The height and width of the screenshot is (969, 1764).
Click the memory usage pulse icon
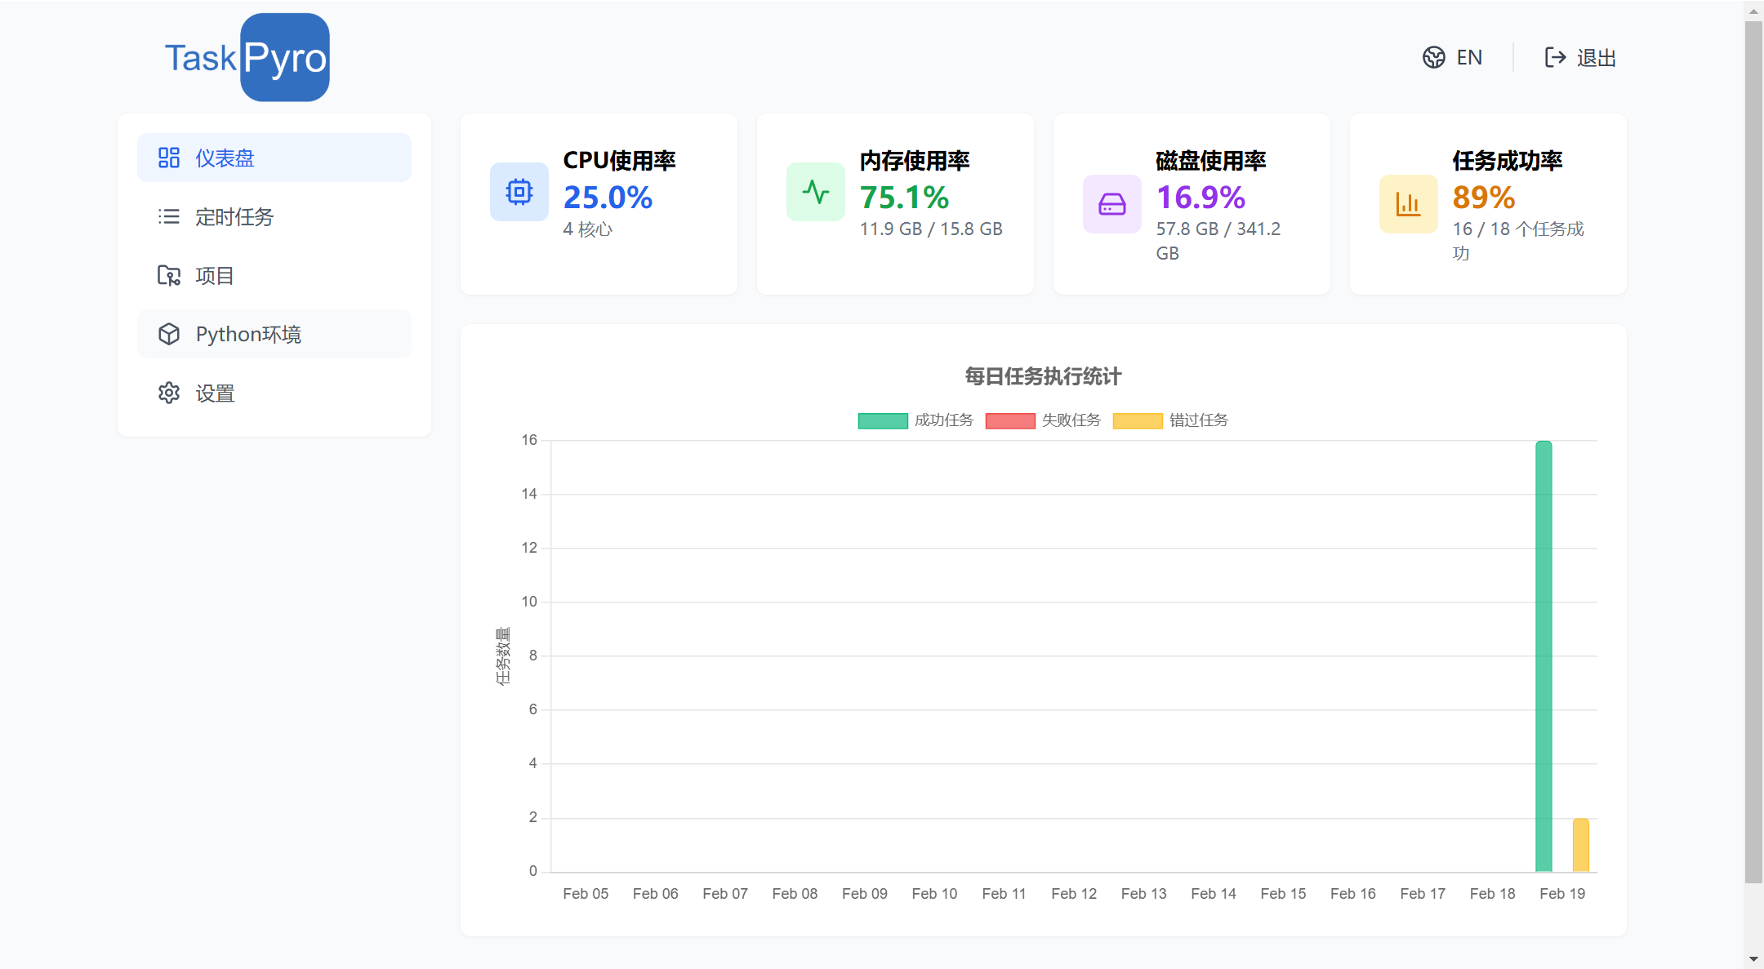point(815,192)
